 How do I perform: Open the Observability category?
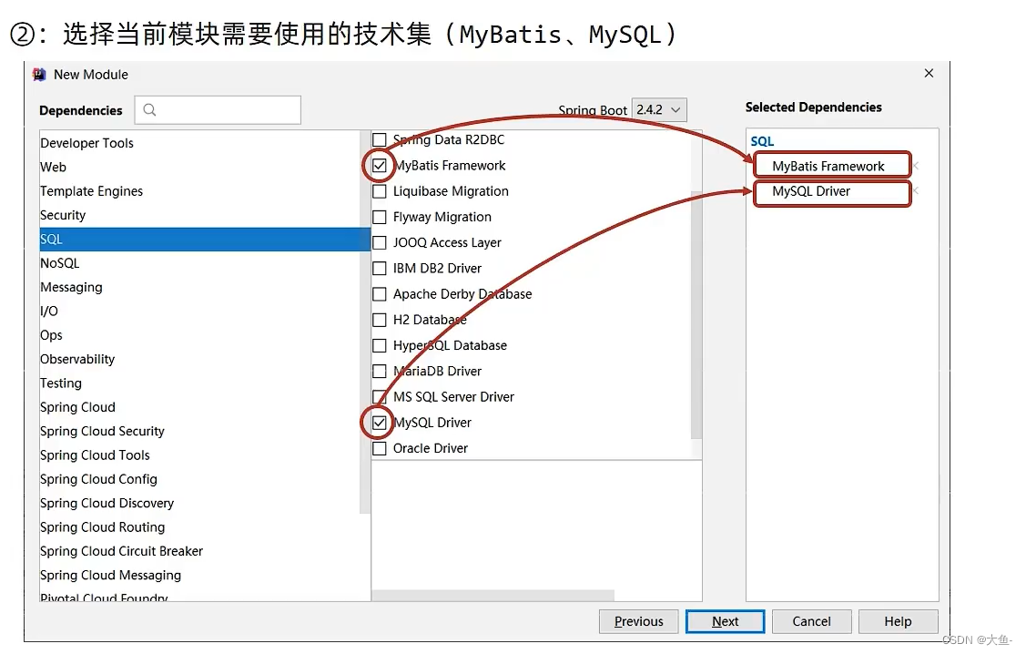point(199,359)
